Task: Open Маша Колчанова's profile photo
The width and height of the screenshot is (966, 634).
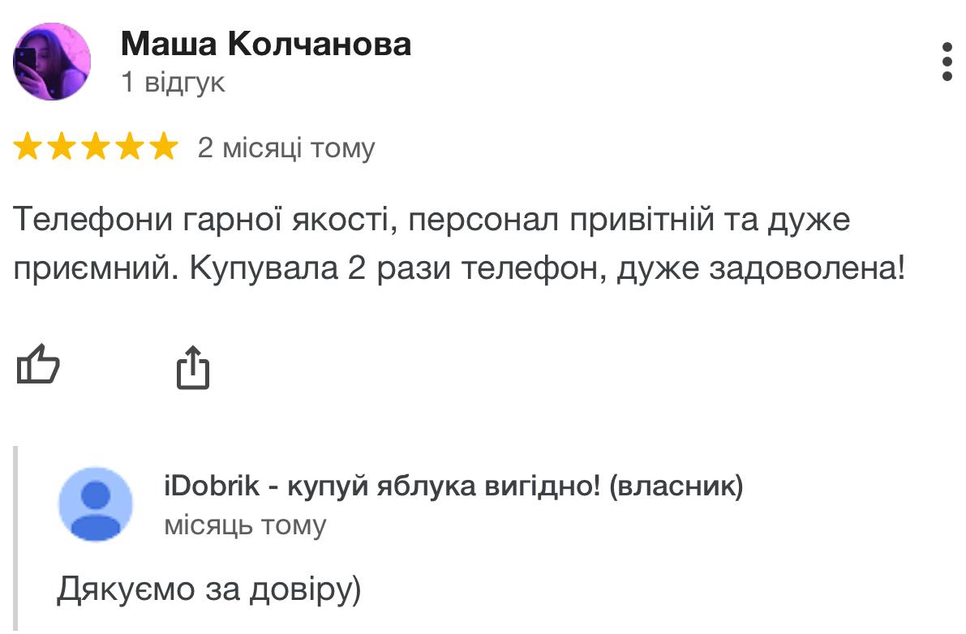Action: 52,62
